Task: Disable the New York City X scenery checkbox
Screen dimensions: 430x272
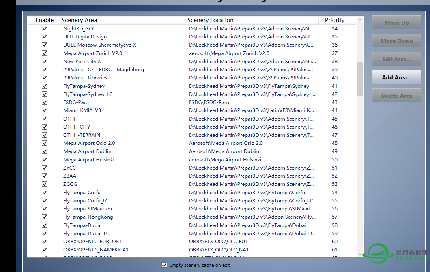Action: point(45,62)
